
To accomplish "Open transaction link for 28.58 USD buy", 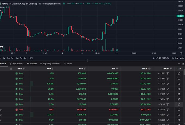I will tap(179, 89).
